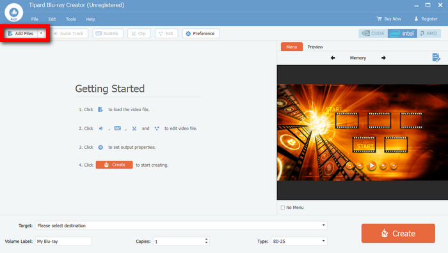The height and width of the screenshot is (253, 448).
Task: Click the Memory template name
Action: 358,58
